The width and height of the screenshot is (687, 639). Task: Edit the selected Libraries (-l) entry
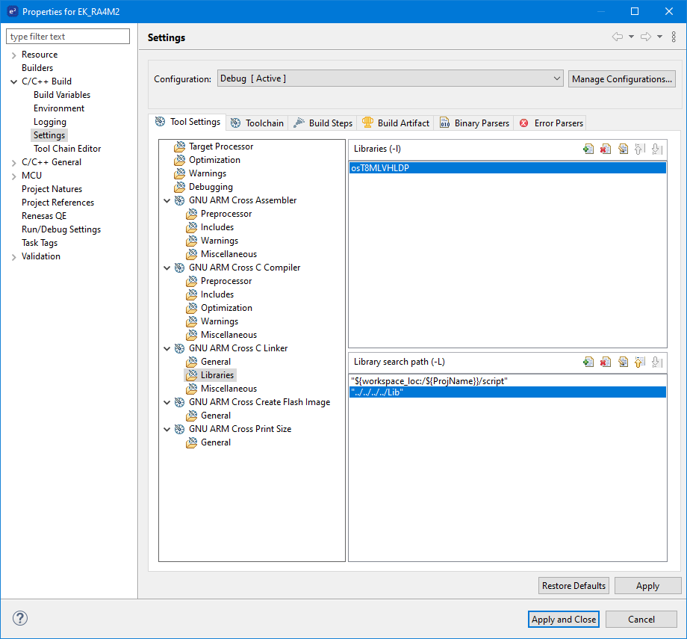point(623,149)
